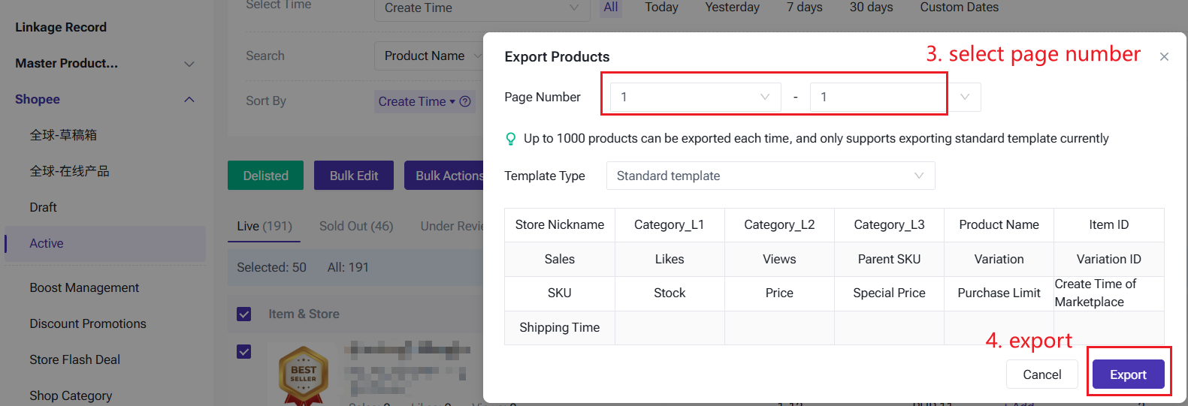Click the Best Seller badge thumbnail
This screenshot has height=406, width=1188.
(x=303, y=374)
